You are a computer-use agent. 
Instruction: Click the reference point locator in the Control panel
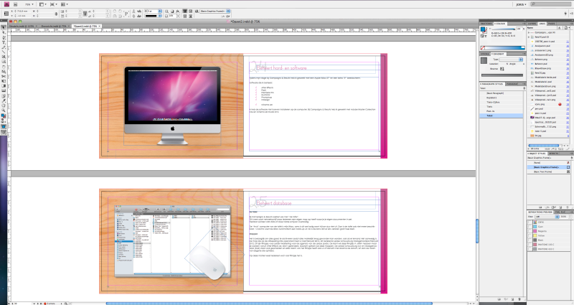pos(6,14)
